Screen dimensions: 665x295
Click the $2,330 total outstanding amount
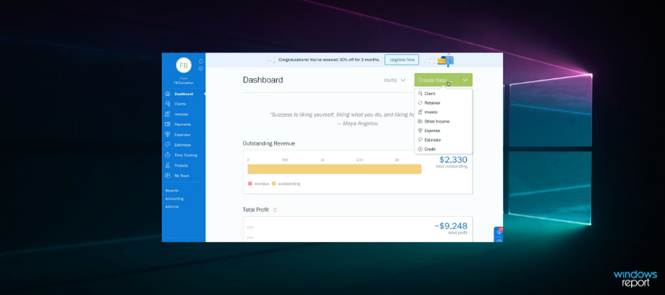point(454,160)
